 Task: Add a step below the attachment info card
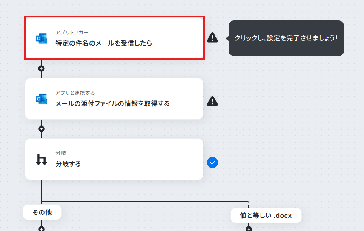41,129
